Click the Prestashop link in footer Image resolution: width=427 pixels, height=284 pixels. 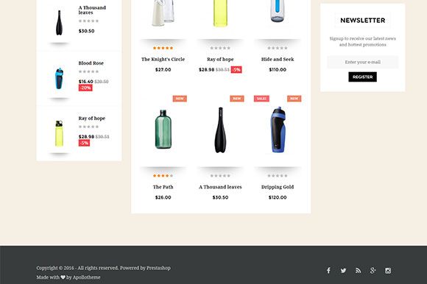tap(158, 268)
